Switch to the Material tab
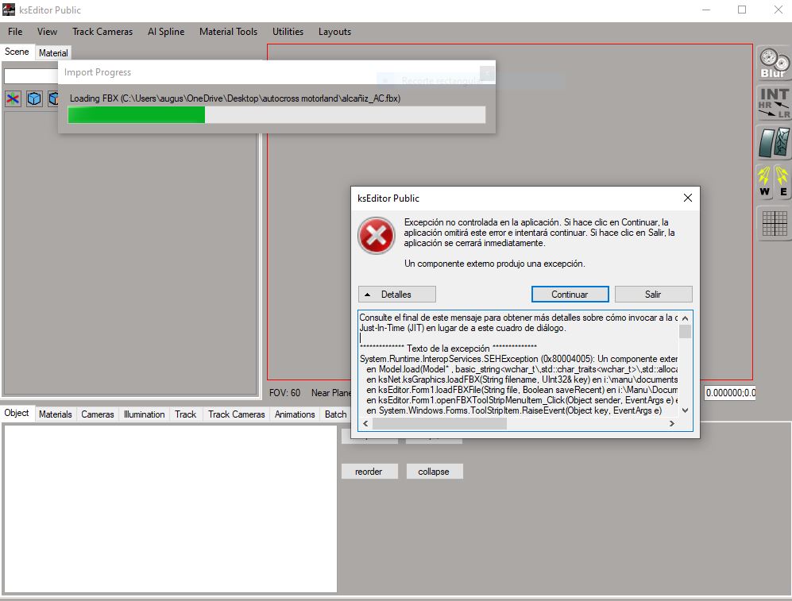 pos(53,53)
